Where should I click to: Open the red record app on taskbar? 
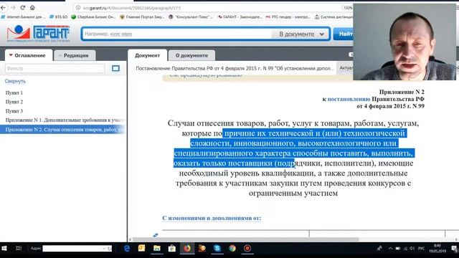(247, 249)
